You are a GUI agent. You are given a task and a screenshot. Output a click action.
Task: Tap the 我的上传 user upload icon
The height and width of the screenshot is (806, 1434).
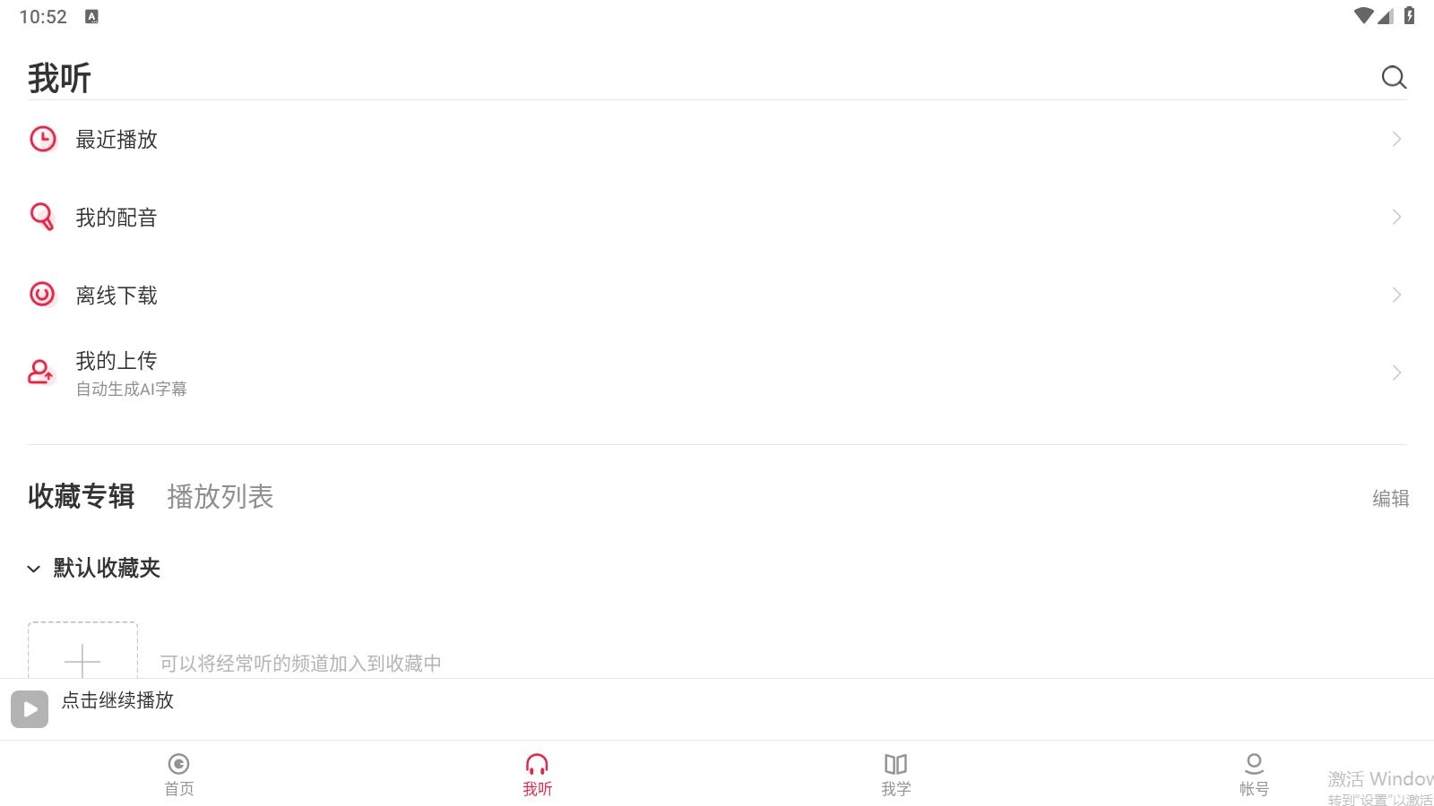[x=41, y=372]
